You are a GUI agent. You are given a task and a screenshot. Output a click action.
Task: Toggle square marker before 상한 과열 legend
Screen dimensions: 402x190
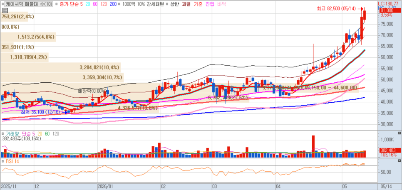click(167, 4)
